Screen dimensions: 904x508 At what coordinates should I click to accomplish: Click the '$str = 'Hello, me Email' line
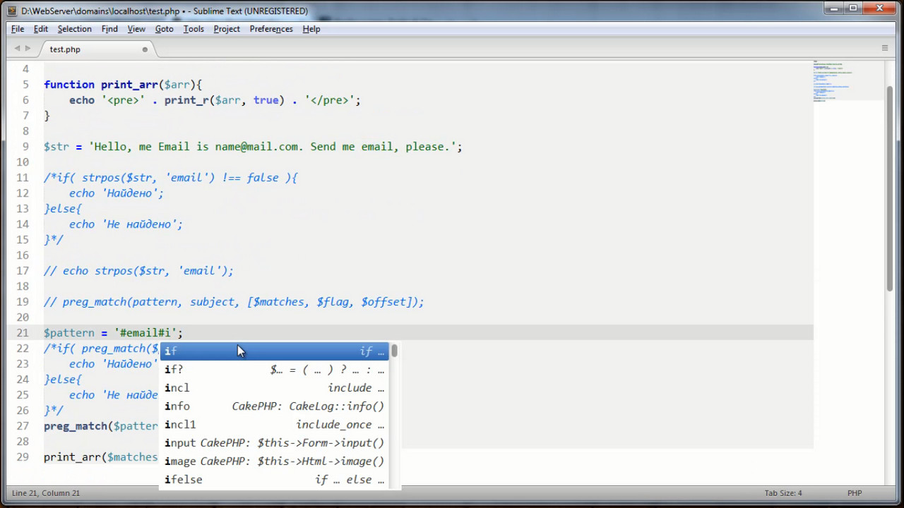click(x=253, y=147)
